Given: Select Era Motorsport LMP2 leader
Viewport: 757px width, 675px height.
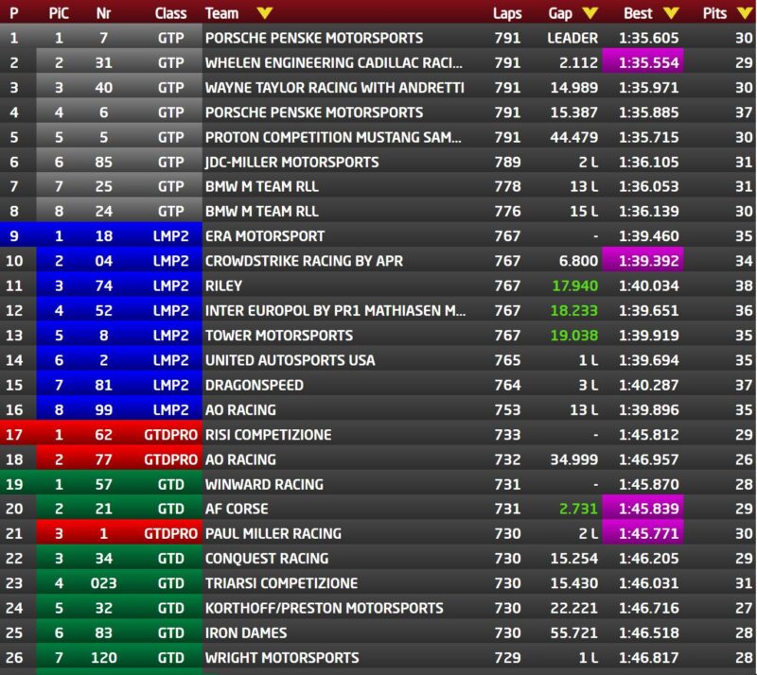Looking at the screenshot, I should 378,236.
